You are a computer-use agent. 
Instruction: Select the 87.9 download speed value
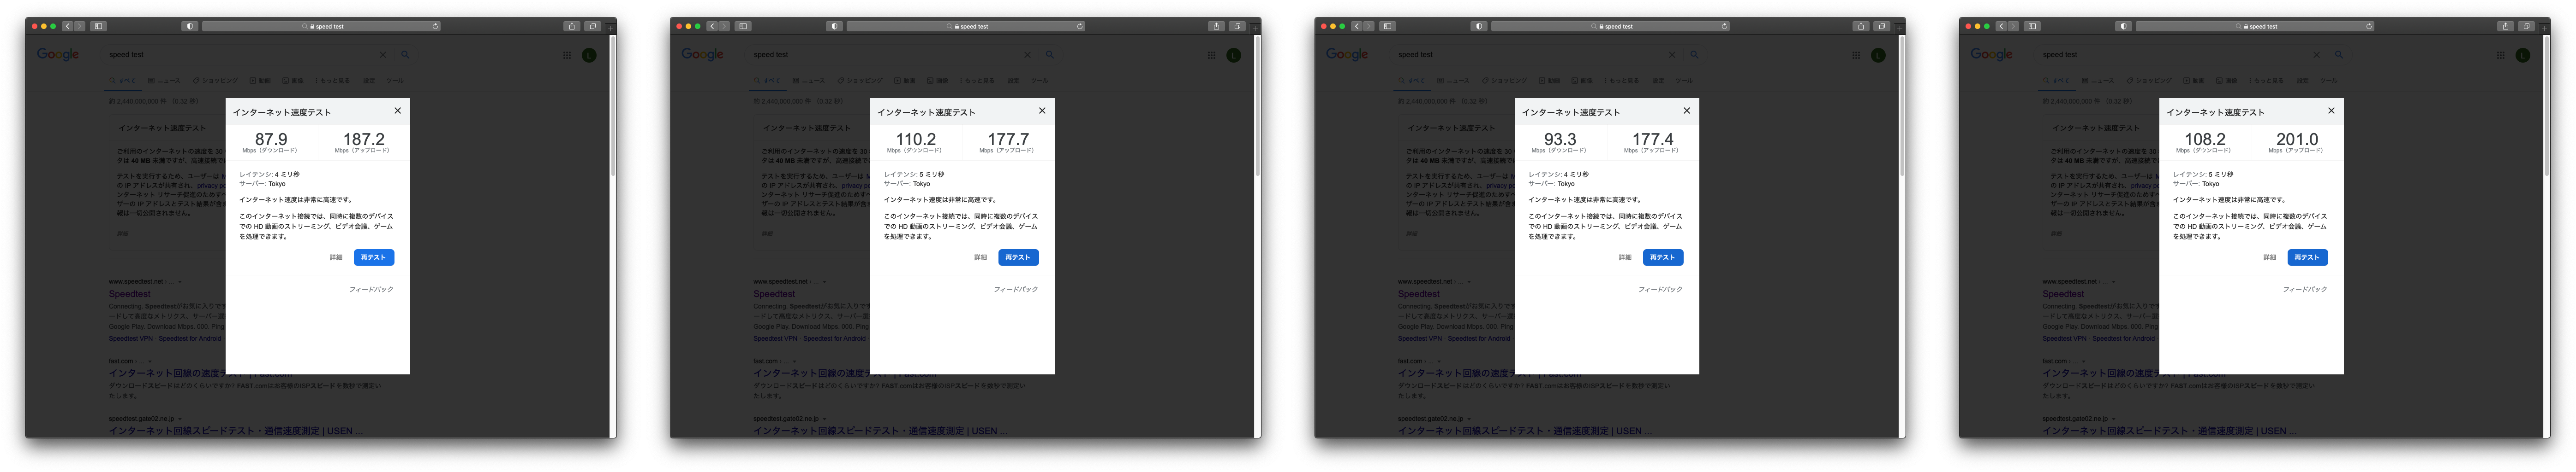271,140
